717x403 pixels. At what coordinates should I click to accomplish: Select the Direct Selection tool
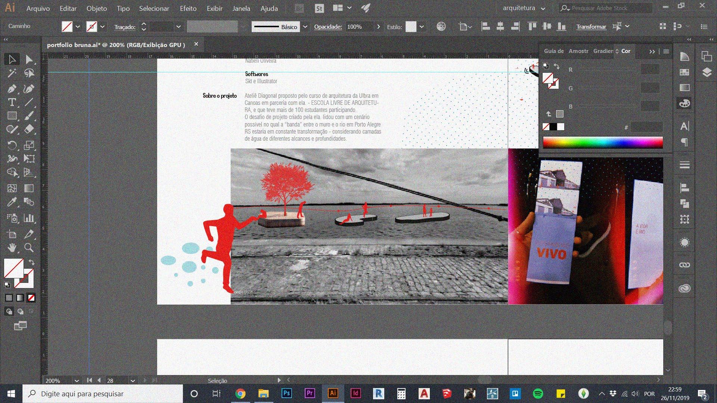coord(29,59)
